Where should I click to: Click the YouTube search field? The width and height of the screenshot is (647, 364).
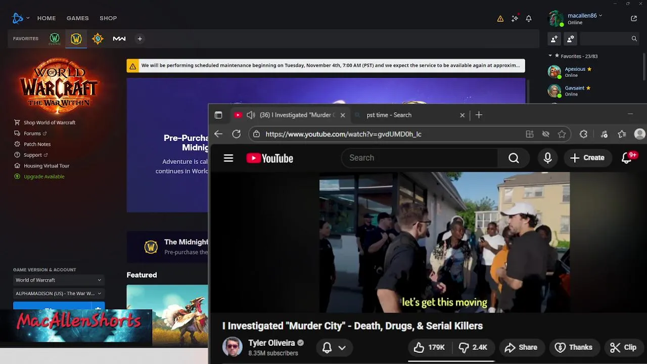click(420, 158)
